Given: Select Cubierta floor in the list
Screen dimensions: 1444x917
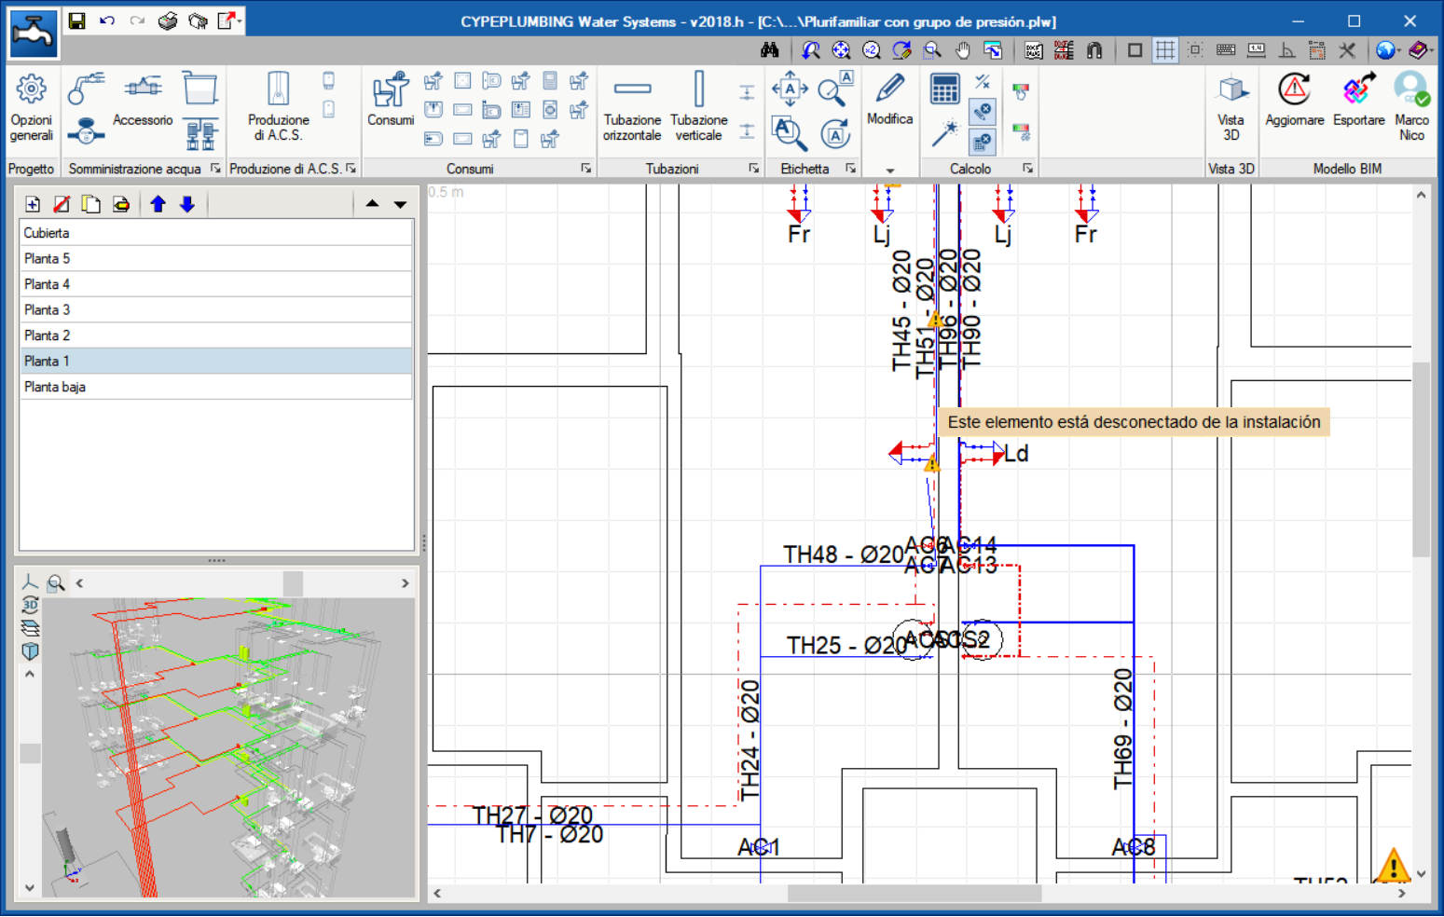Looking at the screenshot, I should point(216,233).
